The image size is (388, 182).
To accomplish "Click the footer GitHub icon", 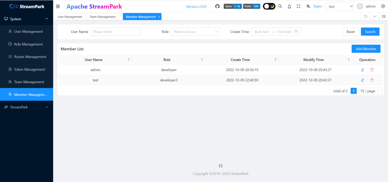I will (x=221, y=166).
